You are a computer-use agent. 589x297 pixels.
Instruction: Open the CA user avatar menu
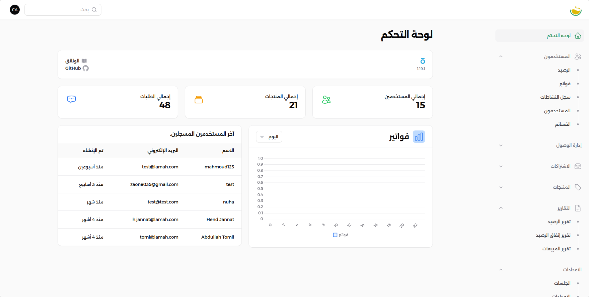15,10
